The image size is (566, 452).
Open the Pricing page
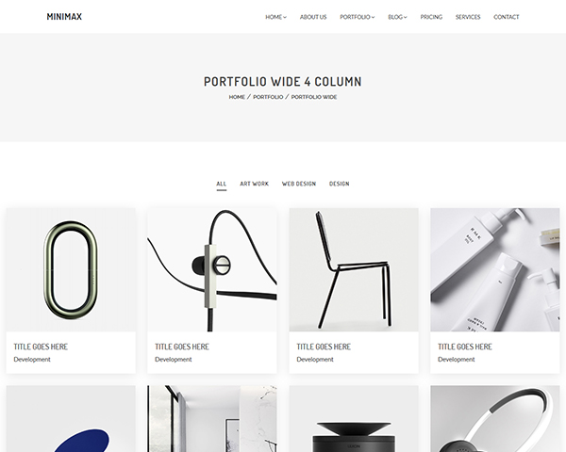431,17
